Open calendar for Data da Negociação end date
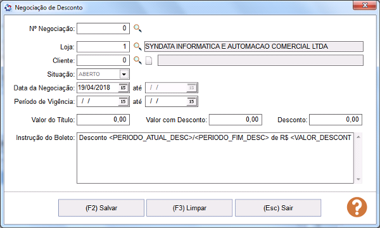The height and width of the screenshot is (228, 380). tap(191, 87)
